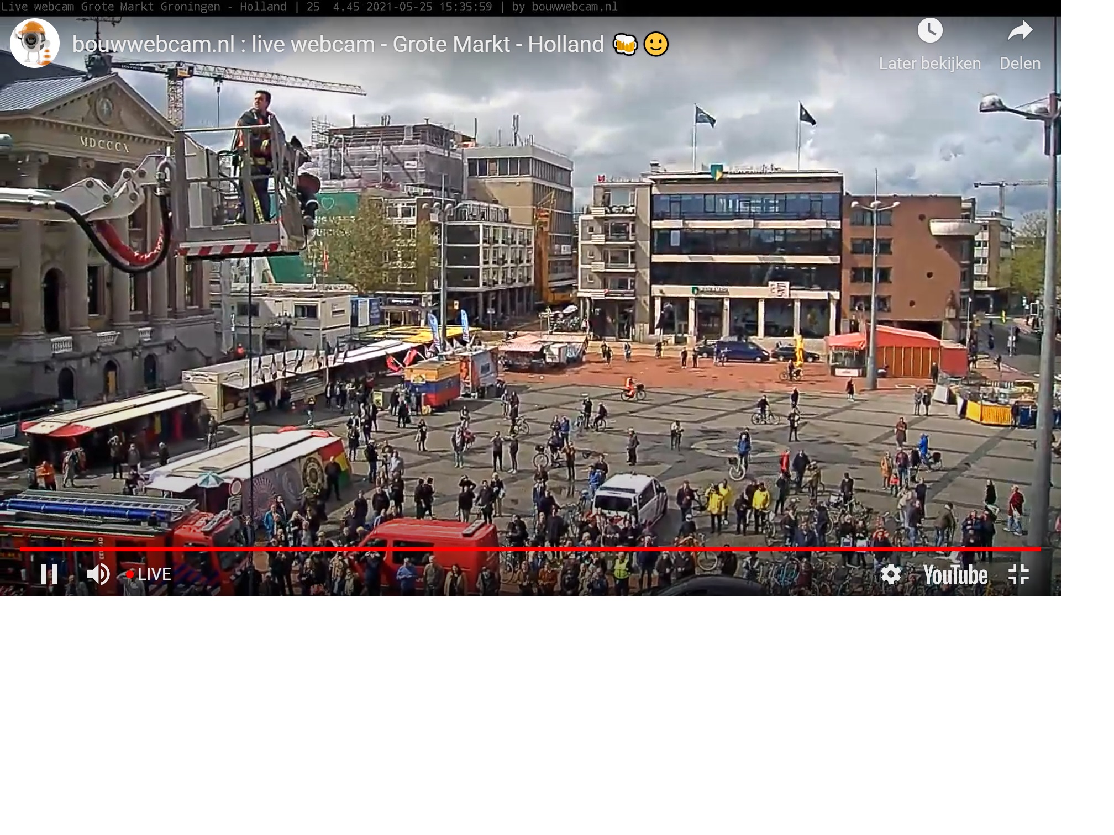Select the Later bekijken menu item
This screenshot has height=835, width=1114.
pos(929,64)
